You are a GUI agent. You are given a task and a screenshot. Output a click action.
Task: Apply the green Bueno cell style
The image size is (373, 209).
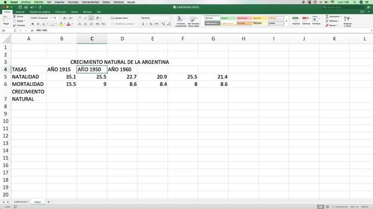coord(228,18)
